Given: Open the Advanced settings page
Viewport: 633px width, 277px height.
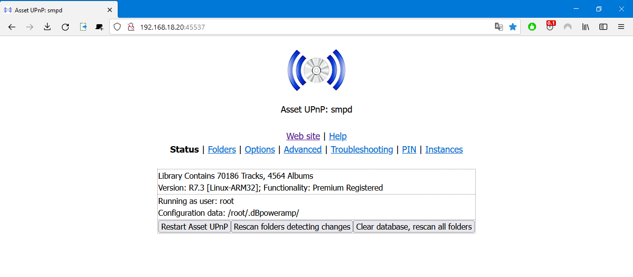Looking at the screenshot, I should 303,150.
